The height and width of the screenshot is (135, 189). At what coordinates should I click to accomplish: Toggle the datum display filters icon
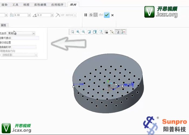[112, 32]
